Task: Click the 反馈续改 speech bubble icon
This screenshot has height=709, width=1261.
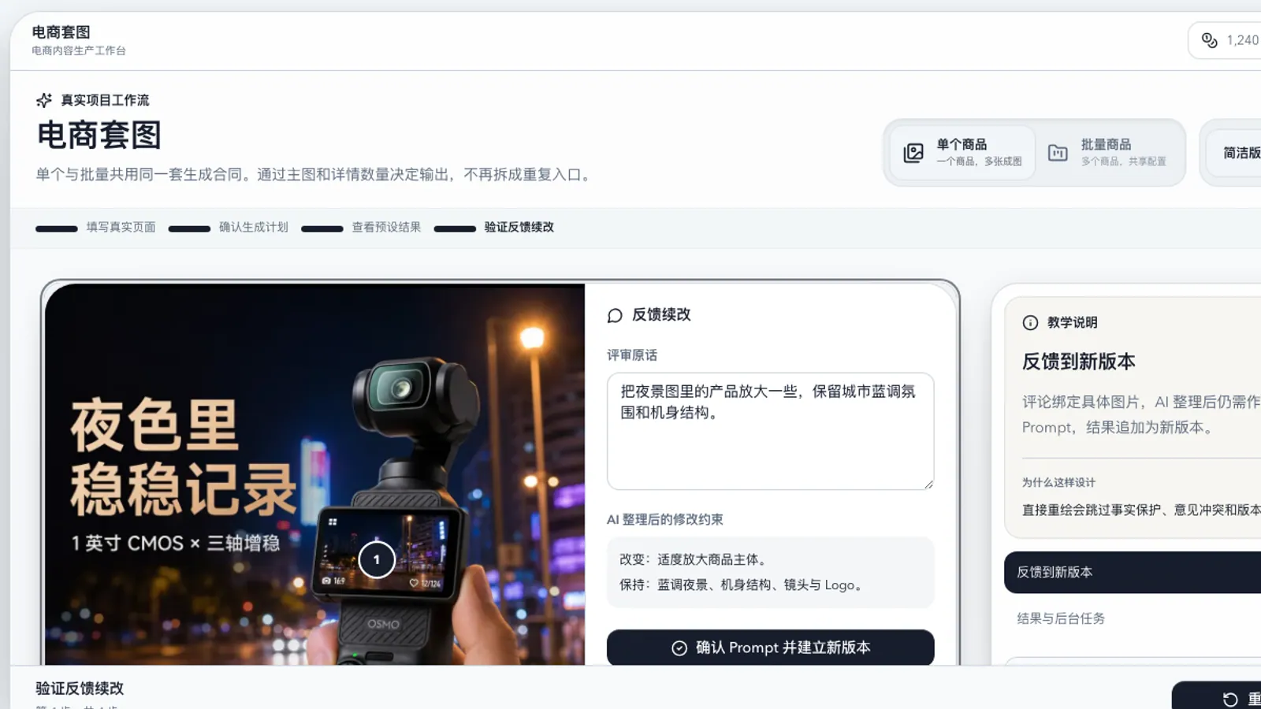Action: 615,315
